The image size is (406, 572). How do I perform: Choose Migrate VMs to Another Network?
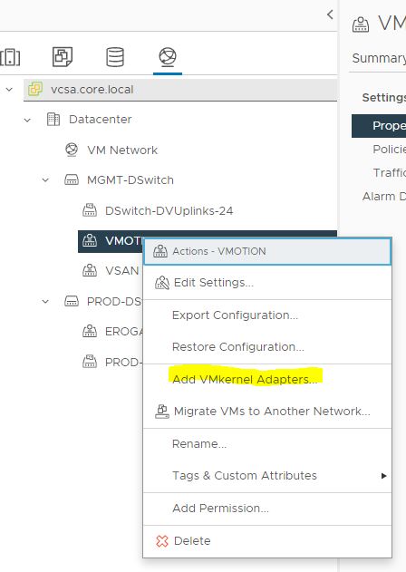(x=272, y=412)
